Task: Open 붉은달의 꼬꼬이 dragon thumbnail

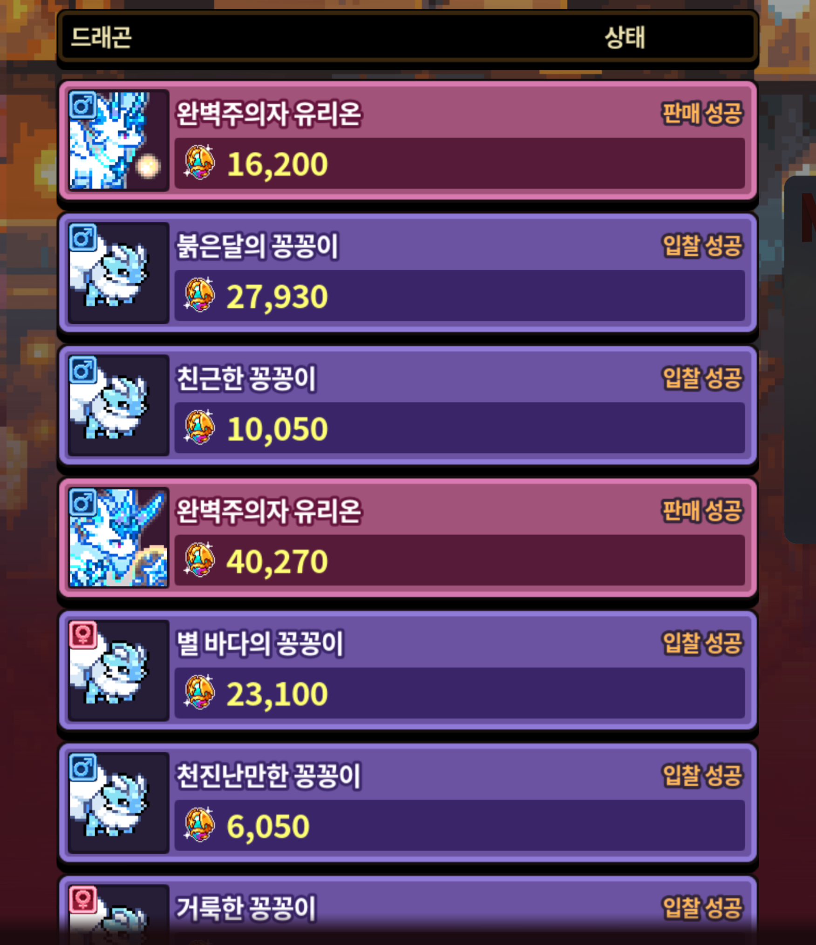Action: pos(118,273)
